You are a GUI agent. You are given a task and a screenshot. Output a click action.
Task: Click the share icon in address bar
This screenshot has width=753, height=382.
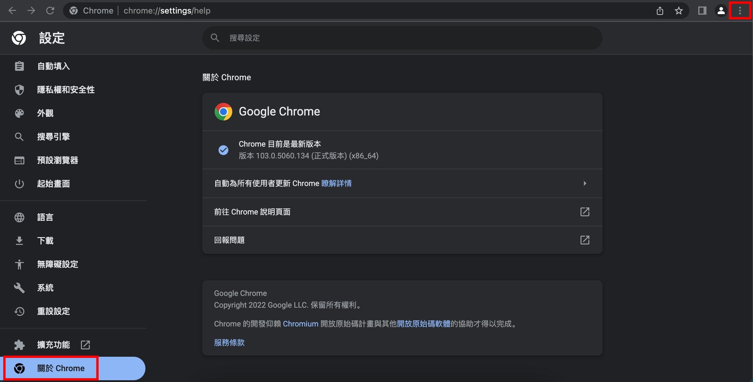pos(660,11)
